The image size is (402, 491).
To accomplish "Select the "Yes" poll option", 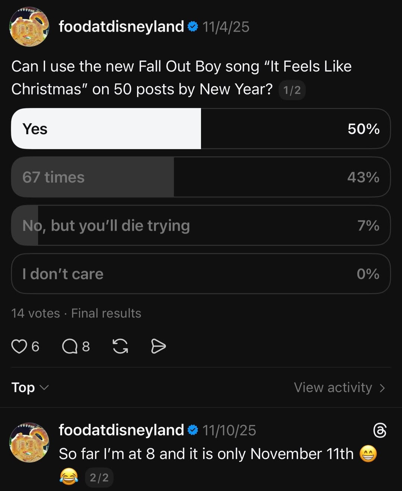I will pyautogui.click(x=201, y=129).
